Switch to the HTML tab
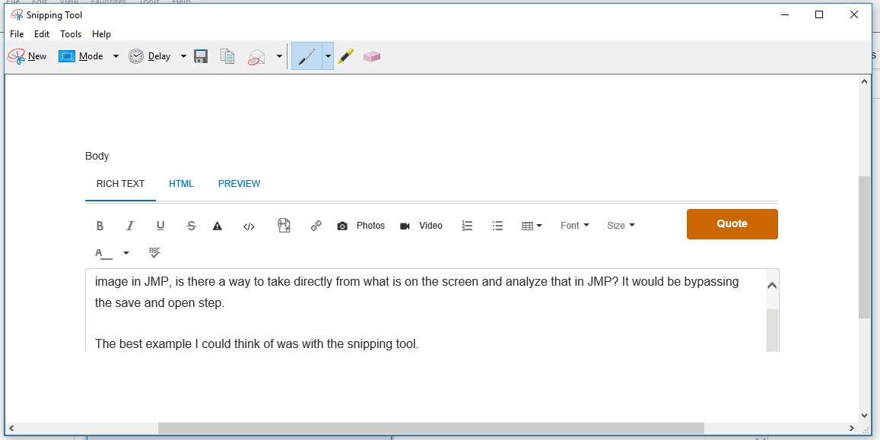880x440 pixels. [181, 183]
